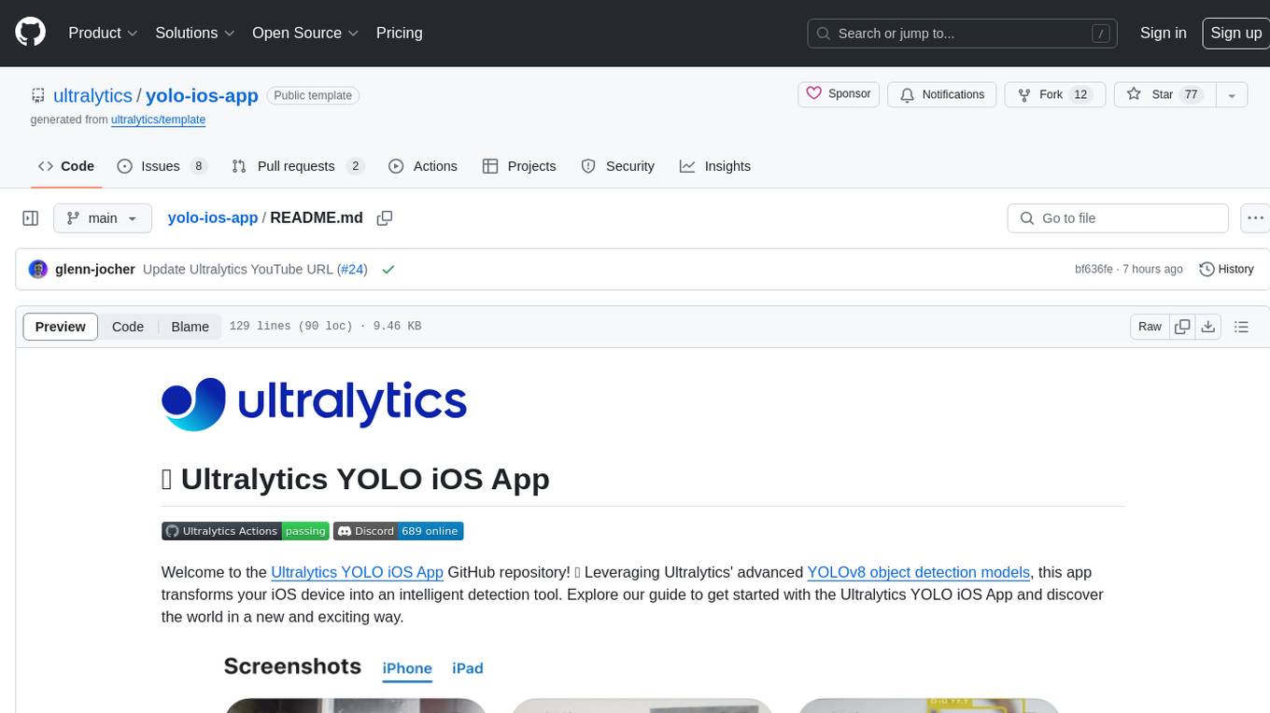Screen dimensions: 1270x713
Task: Go to yolo-ios-app breadcrumb root
Action: tap(212, 217)
